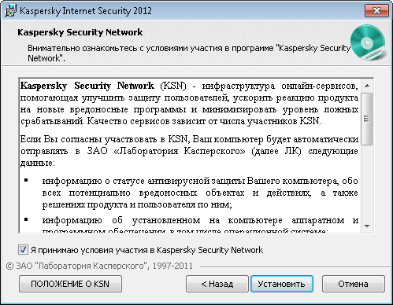Click bold 'Kaspersky Security Network' in agreement text
Image resolution: width=393 pixels, height=305 pixels.
[x=87, y=86]
